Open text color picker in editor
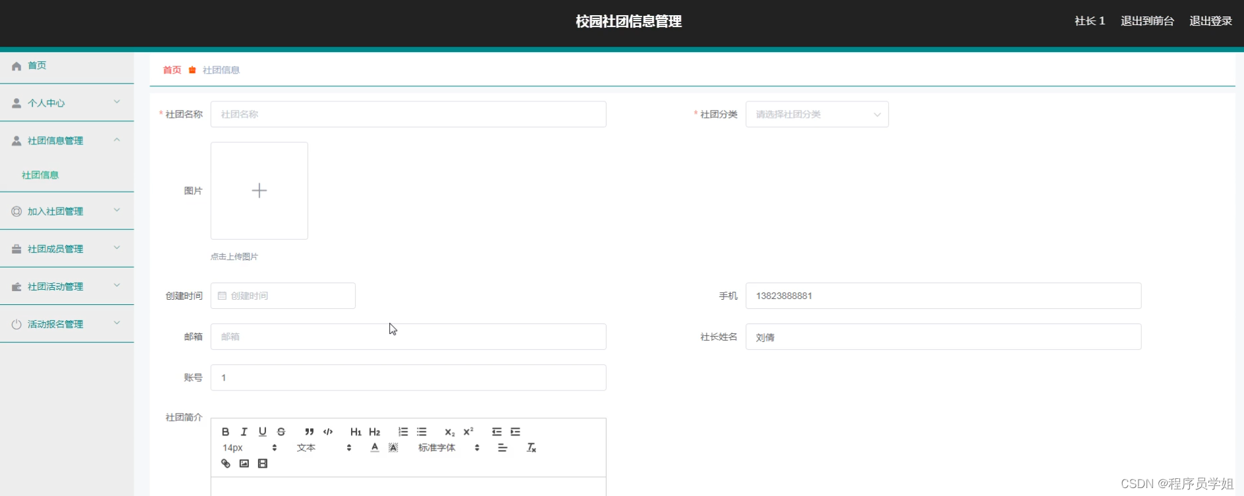This screenshot has width=1244, height=496. (374, 448)
